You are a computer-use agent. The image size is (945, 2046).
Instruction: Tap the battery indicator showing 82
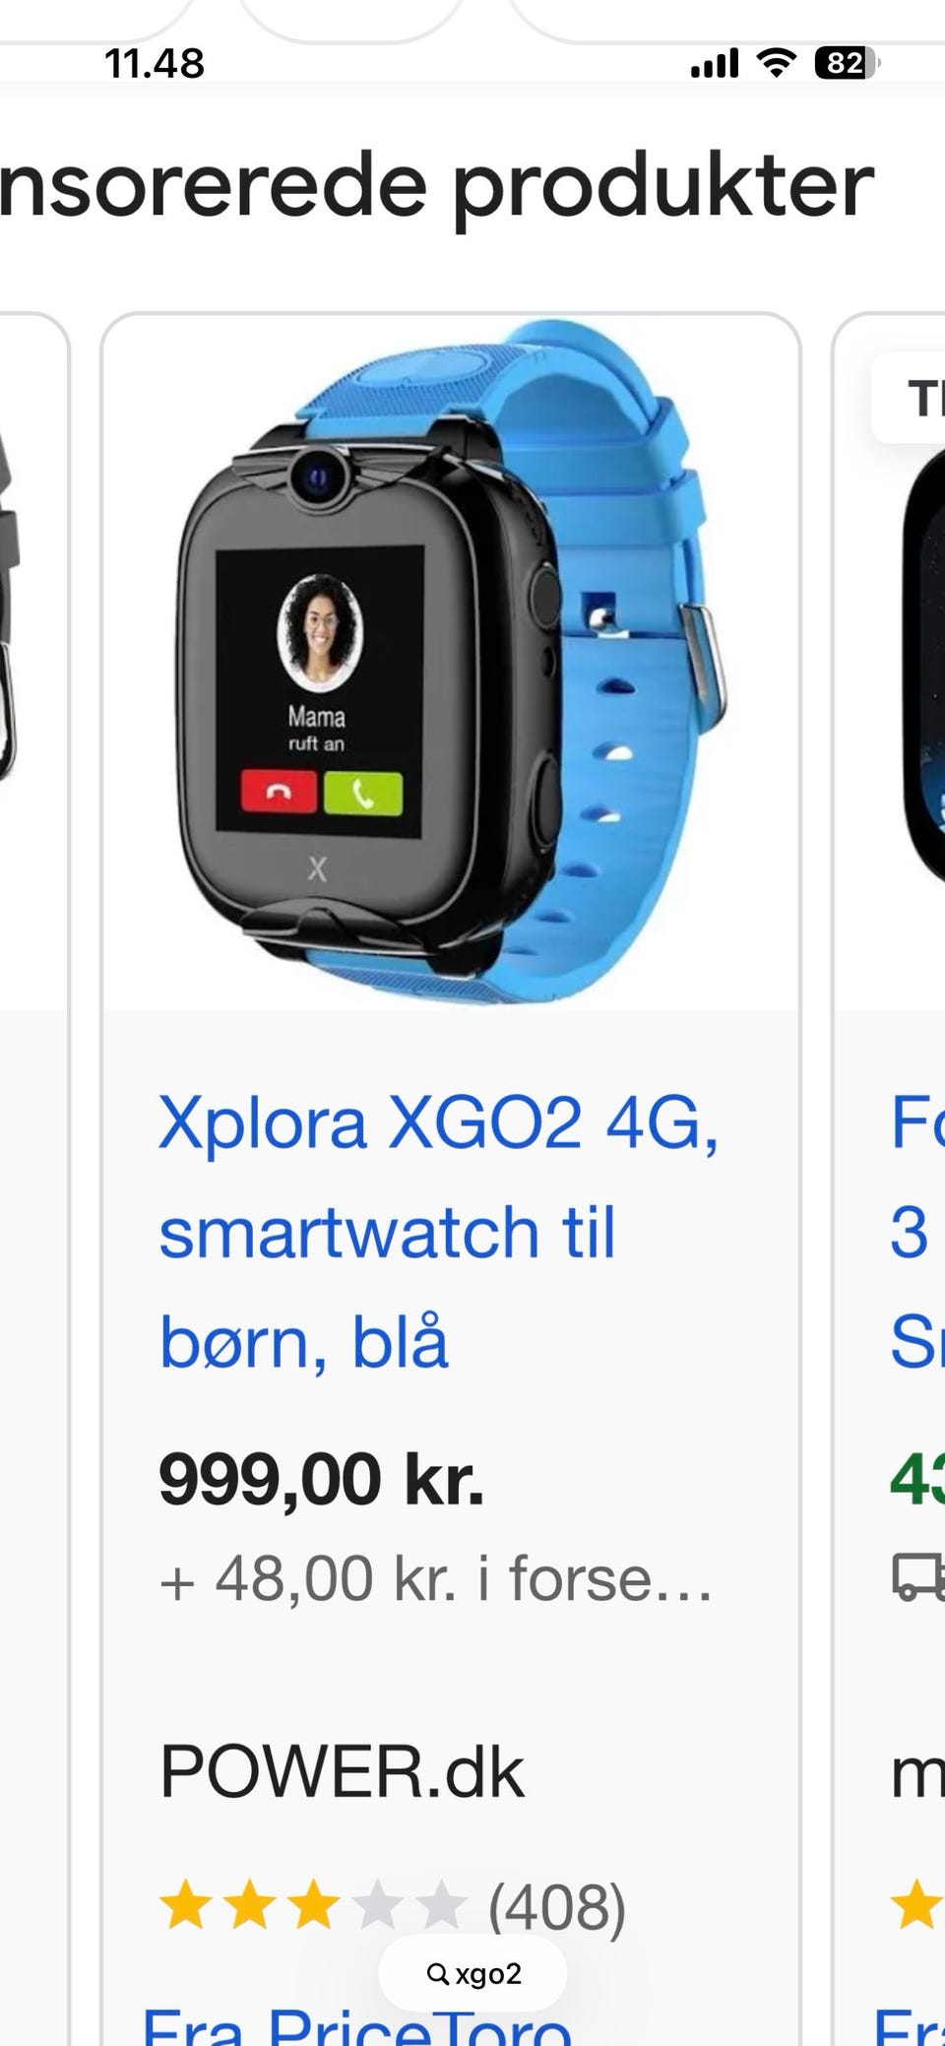[847, 64]
